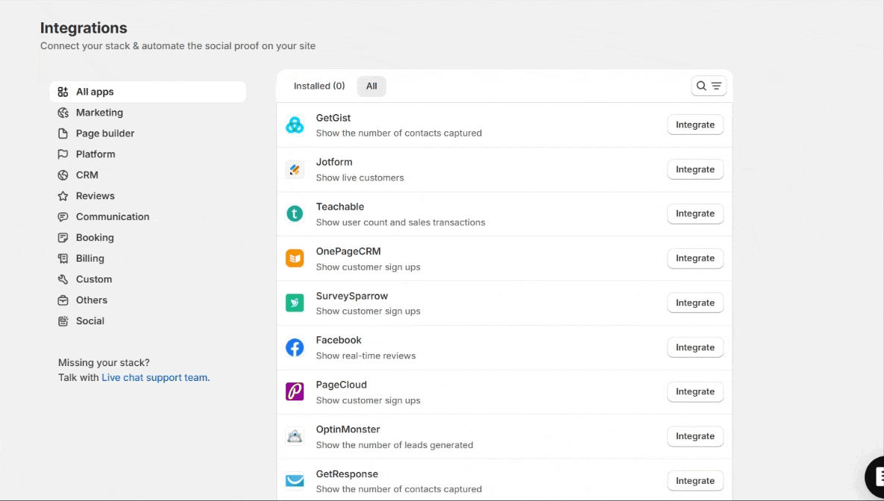This screenshot has width=884, height=501.
Task: Click the Platform flag icon
Action: (x=63, y=154)
